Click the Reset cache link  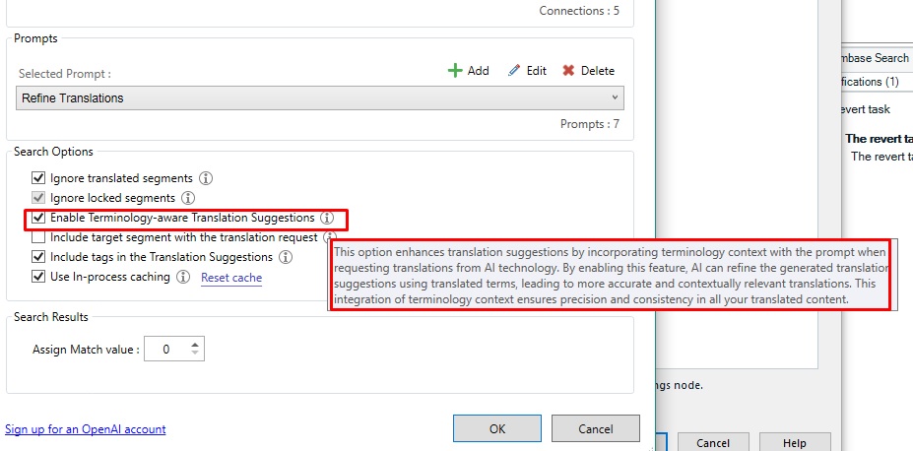coord(231,278)
